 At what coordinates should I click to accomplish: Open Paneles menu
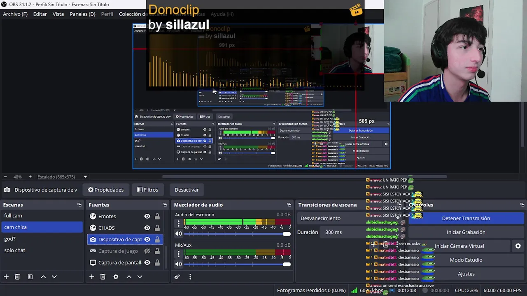pyautogui.click(x=82, y=14)
